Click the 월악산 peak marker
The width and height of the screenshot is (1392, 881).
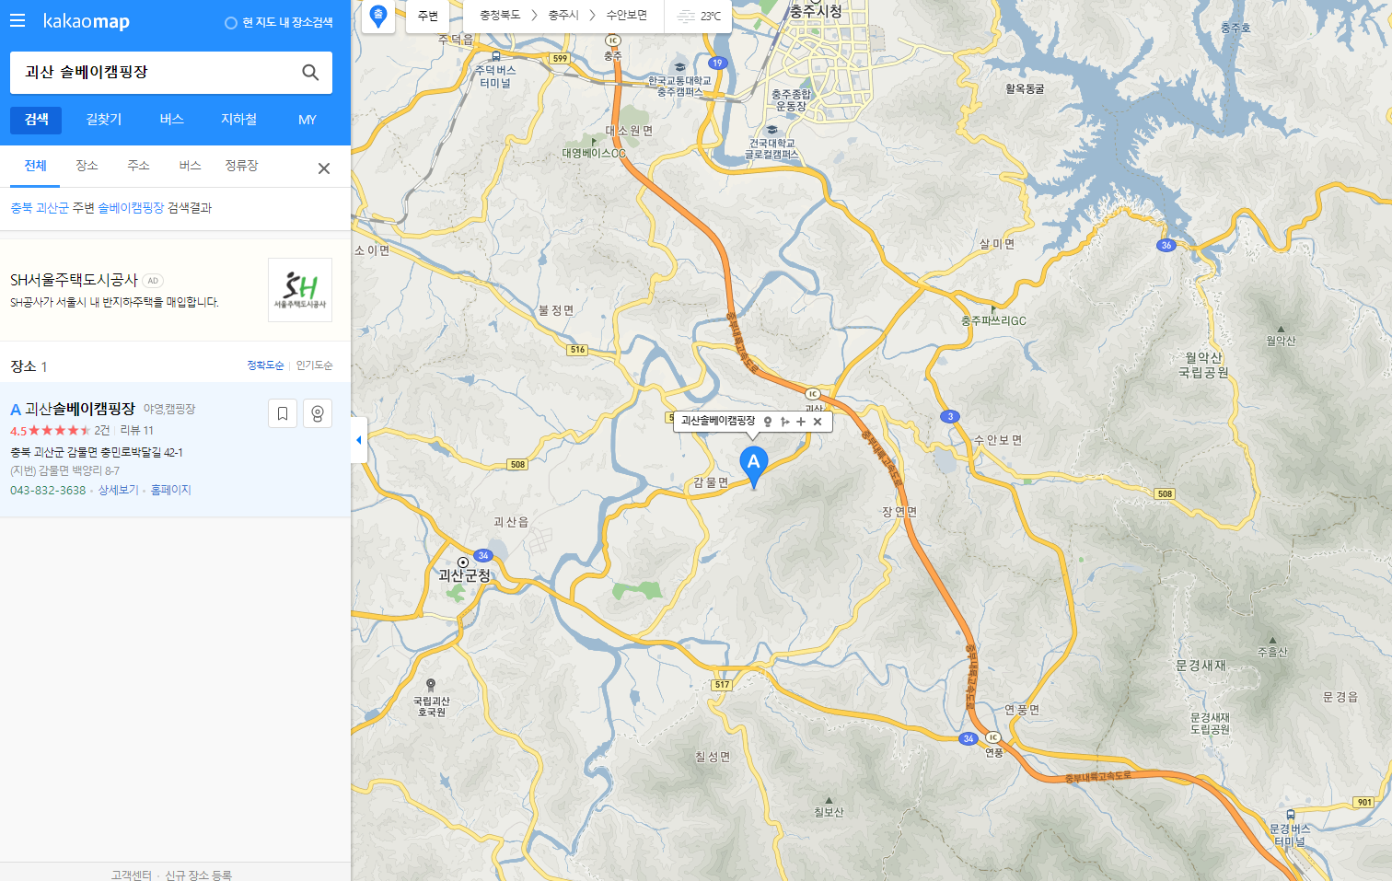point(1281,330)
